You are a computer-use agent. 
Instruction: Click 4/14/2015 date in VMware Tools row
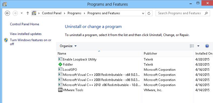(202, 90)
